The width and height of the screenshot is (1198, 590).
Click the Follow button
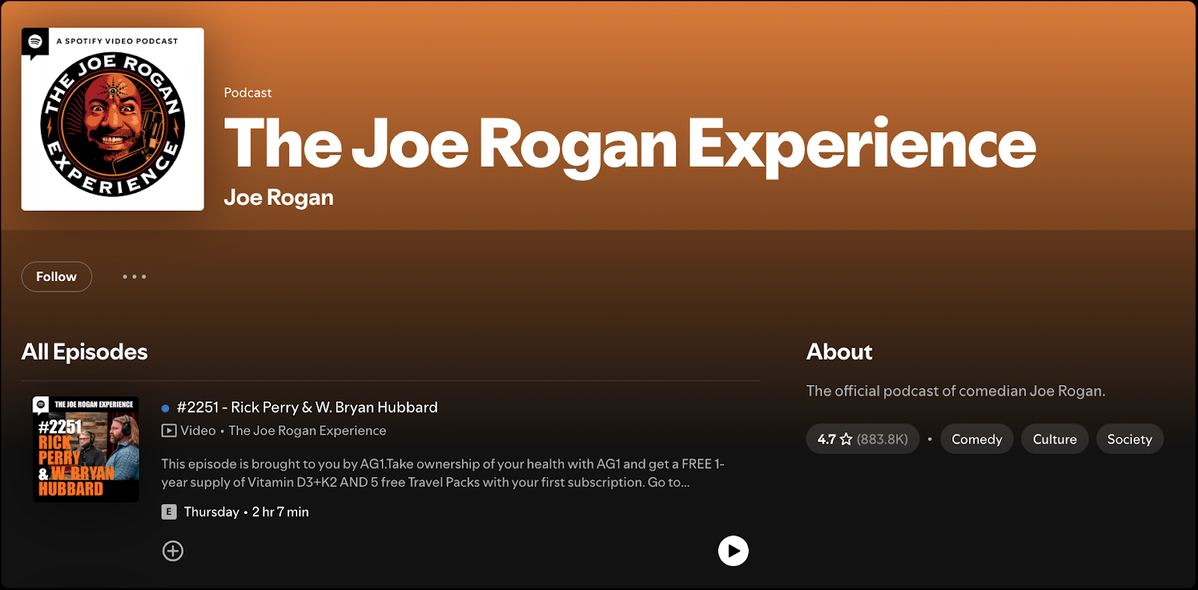point(56,277)
